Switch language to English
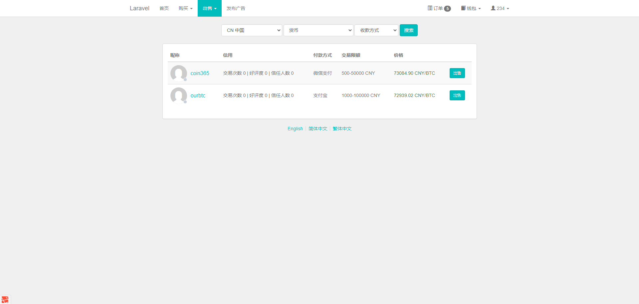Viewport: 639px width, 304px height. tap(295, 129)
